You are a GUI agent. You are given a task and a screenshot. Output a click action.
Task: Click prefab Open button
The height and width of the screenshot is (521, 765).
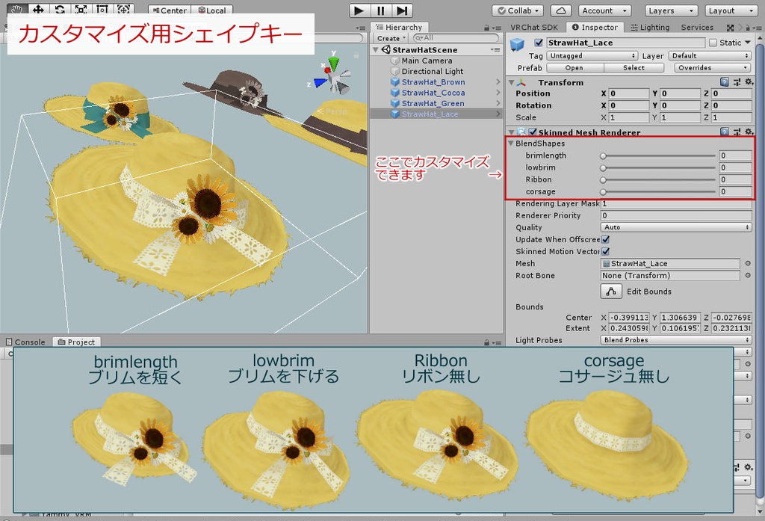574,68
